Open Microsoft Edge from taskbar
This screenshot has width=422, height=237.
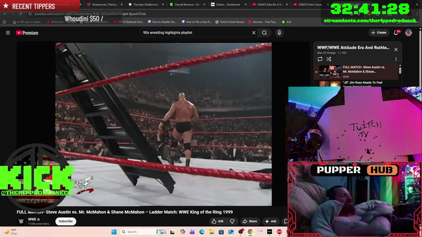[x=202, y=232]
